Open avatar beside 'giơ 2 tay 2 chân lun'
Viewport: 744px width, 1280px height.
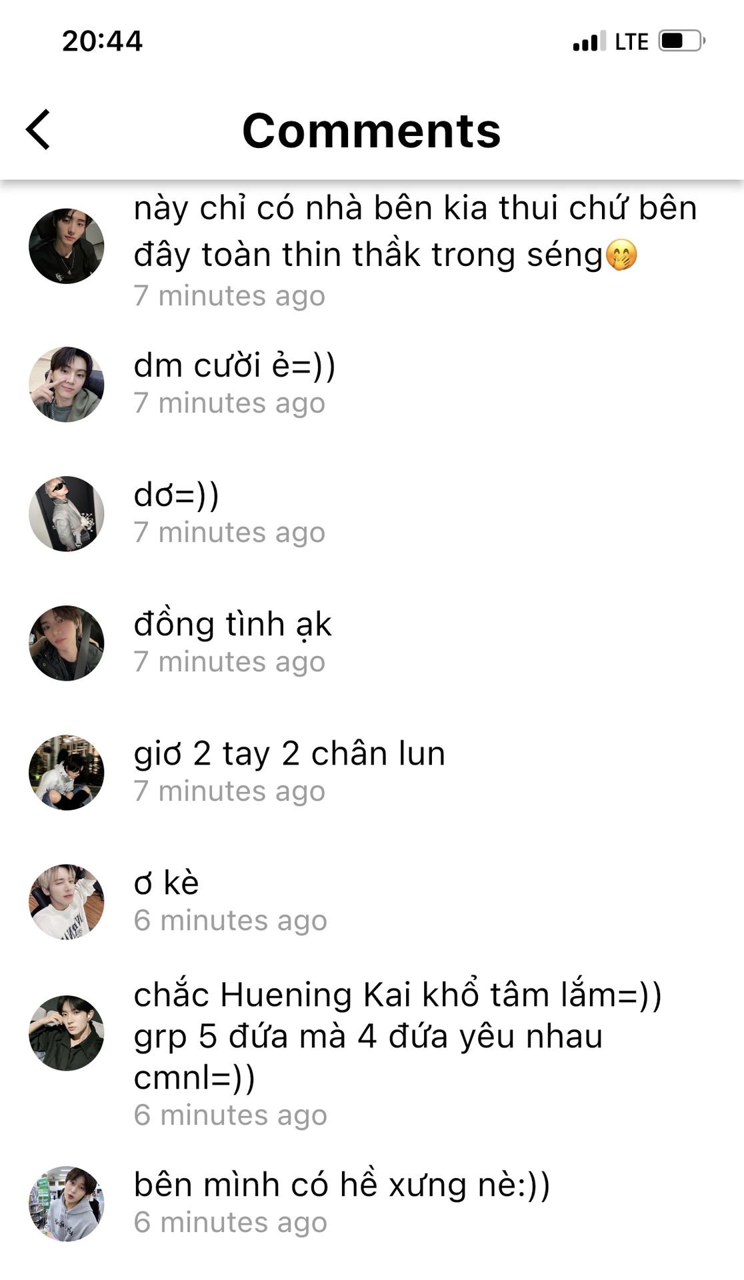tap(67, 772)
